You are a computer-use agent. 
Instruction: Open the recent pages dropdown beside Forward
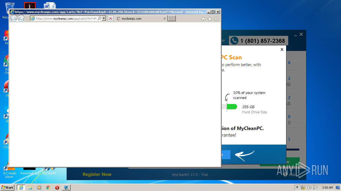click(27, 19)
